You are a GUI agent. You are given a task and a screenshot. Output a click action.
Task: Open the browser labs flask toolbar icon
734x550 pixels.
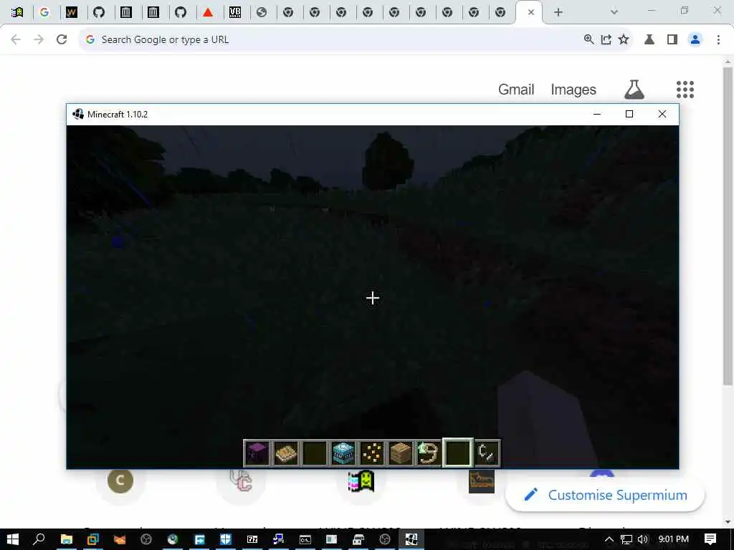(649, 39)
